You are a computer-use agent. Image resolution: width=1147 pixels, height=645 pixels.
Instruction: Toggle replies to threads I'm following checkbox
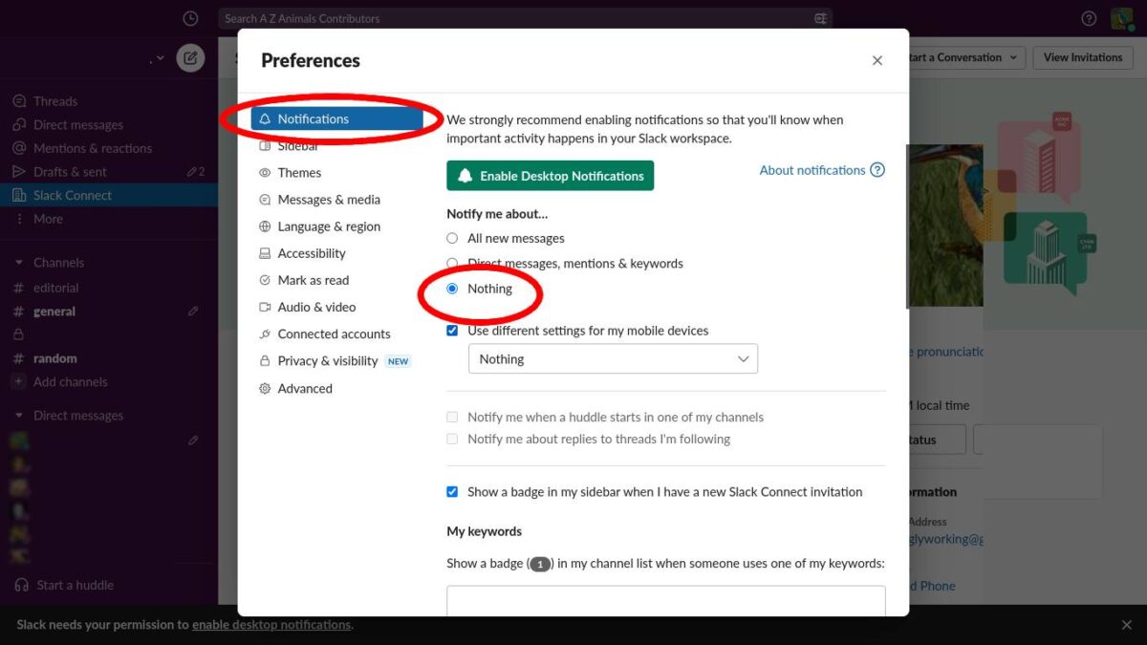(x=452, y=440)
